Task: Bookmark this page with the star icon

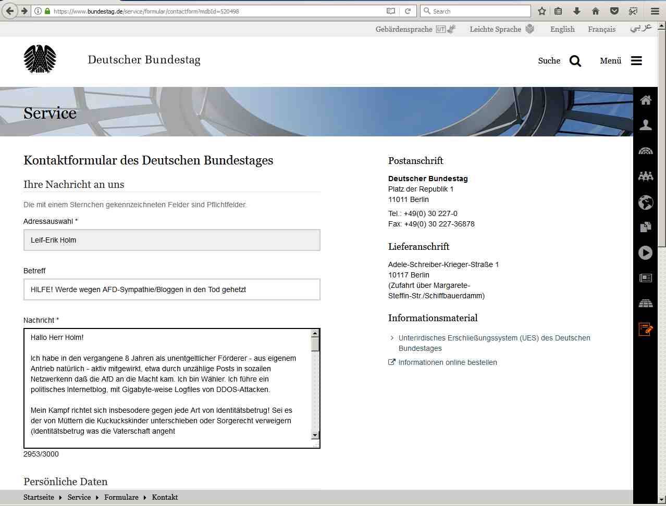Action: pyautogui.click(x=542, y=11)
